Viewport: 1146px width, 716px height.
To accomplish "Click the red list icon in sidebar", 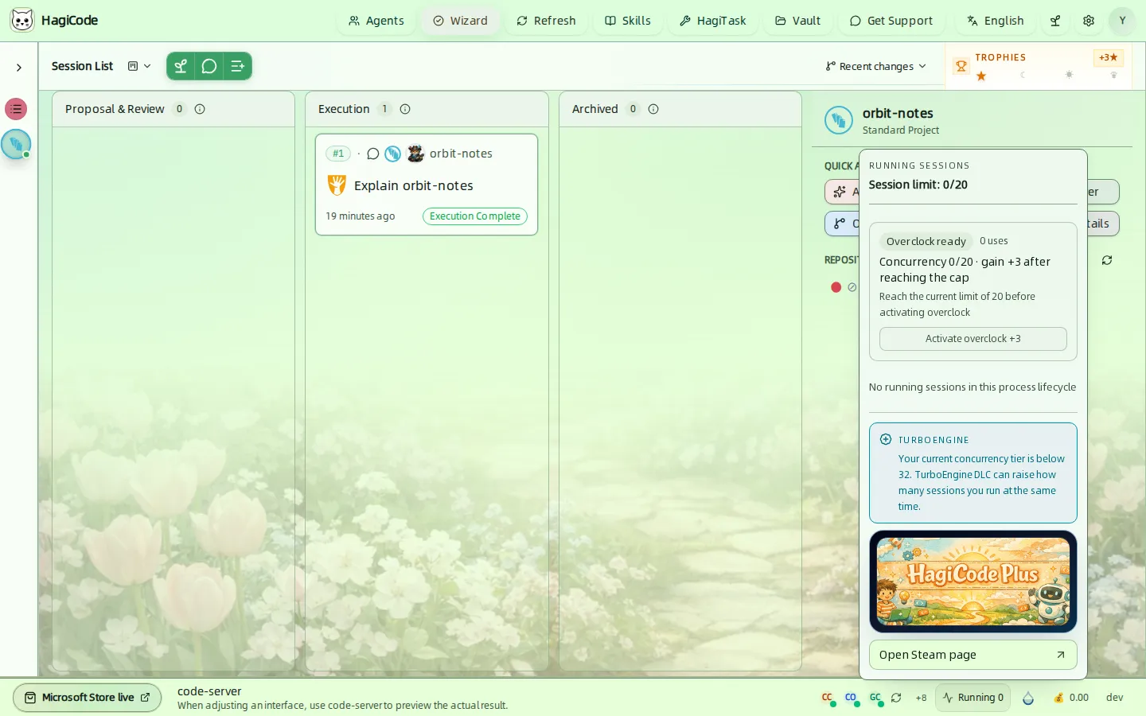I will click(x=16, y=109).
